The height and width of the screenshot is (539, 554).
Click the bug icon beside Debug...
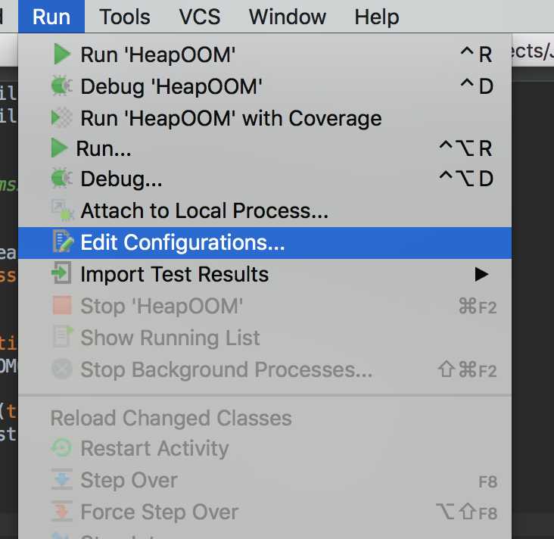coord(61,178)
